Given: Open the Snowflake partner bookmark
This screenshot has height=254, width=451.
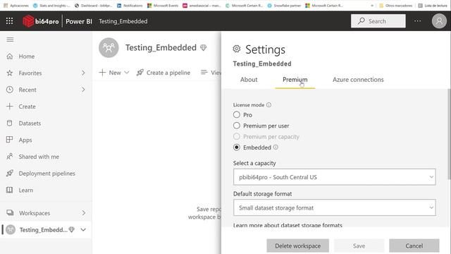Looking at the screenshot, I should pyautogui.click(x=284, y=6).
